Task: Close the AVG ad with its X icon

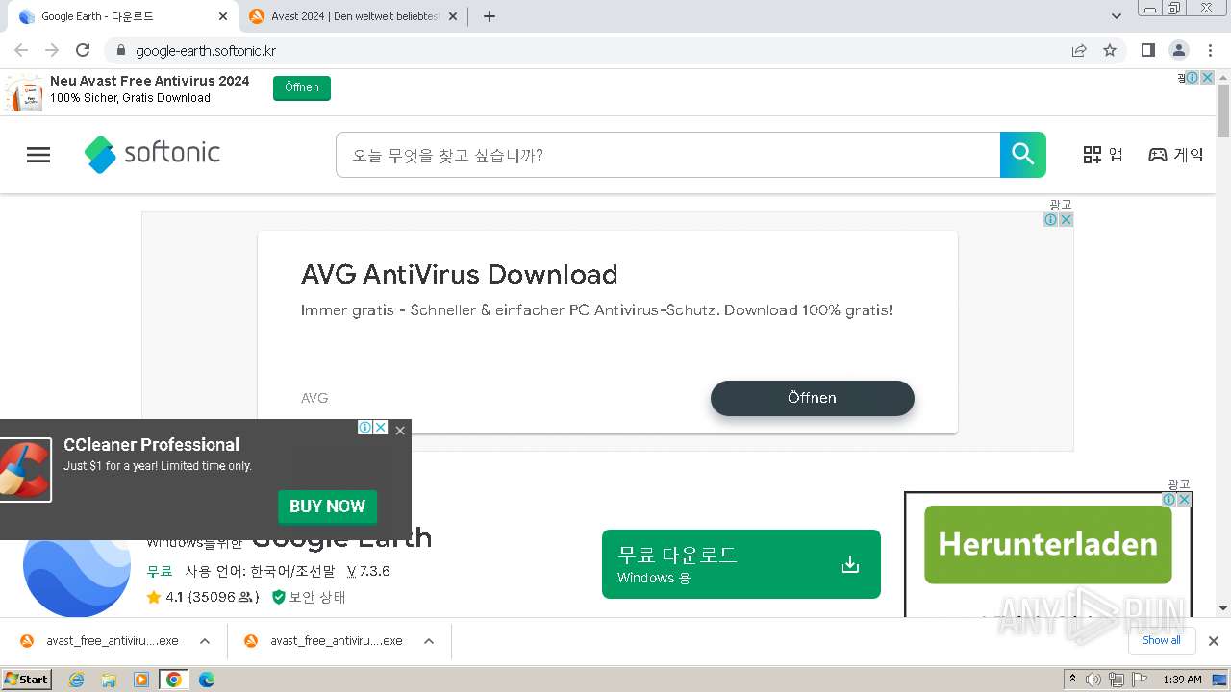Action: (1066, 220)
